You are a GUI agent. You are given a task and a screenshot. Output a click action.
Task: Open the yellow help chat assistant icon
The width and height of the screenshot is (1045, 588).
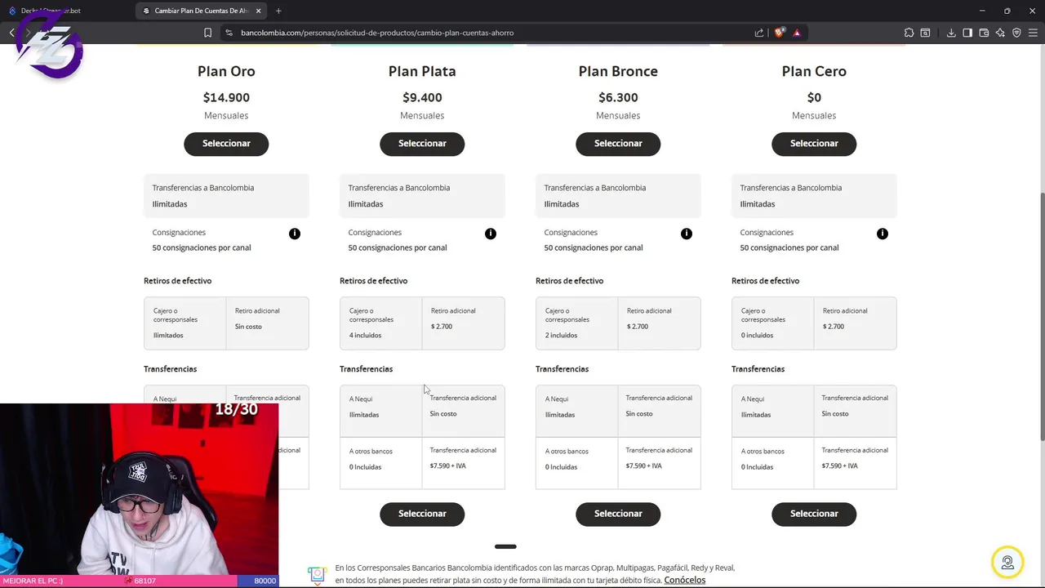[x=1007, y=562]
